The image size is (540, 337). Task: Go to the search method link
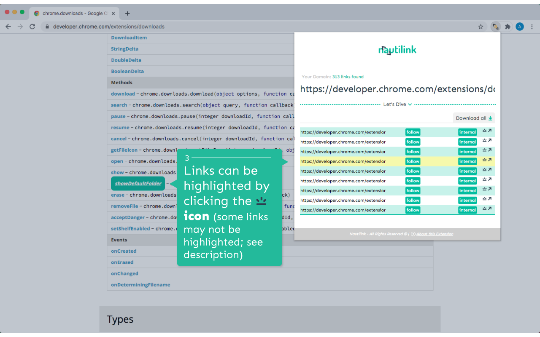coord(119,105)
